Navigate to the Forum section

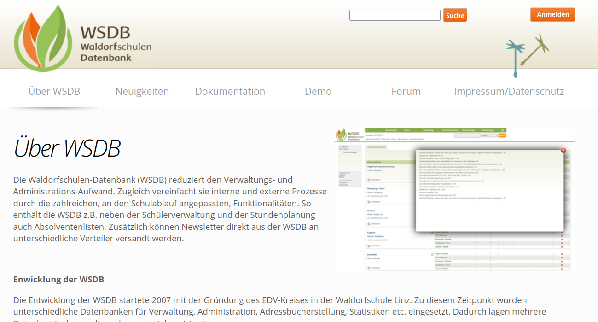click(x=406, y=91)
